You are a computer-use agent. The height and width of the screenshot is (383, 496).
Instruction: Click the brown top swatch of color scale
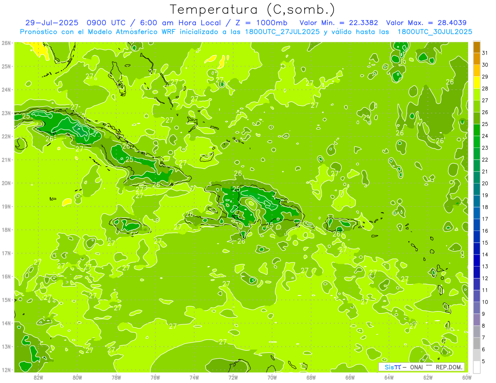[x=477, y=47]
